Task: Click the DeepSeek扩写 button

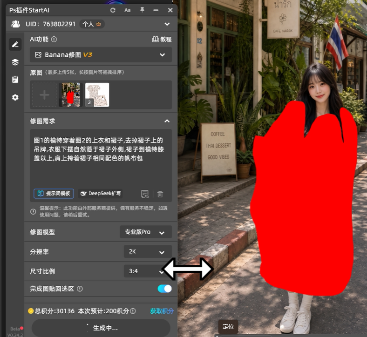Action: (x=101, y=194)
